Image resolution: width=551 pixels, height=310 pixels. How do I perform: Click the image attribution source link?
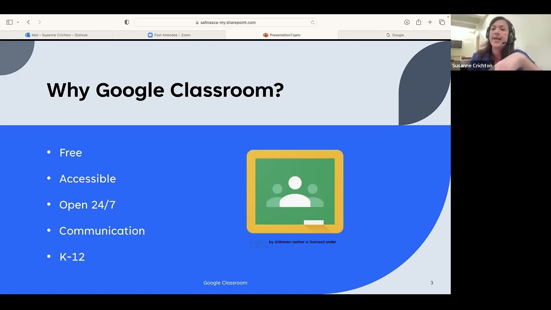click(258, 242)
